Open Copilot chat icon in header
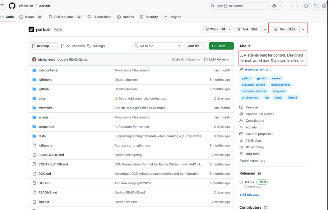Image resolution: width=328 pixels, height=210 pixels. pos(274,6)
